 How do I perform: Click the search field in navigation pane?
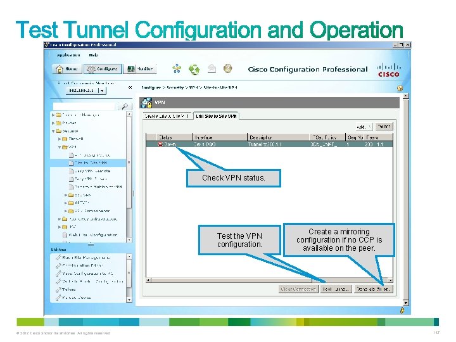(x=84, y=106)
